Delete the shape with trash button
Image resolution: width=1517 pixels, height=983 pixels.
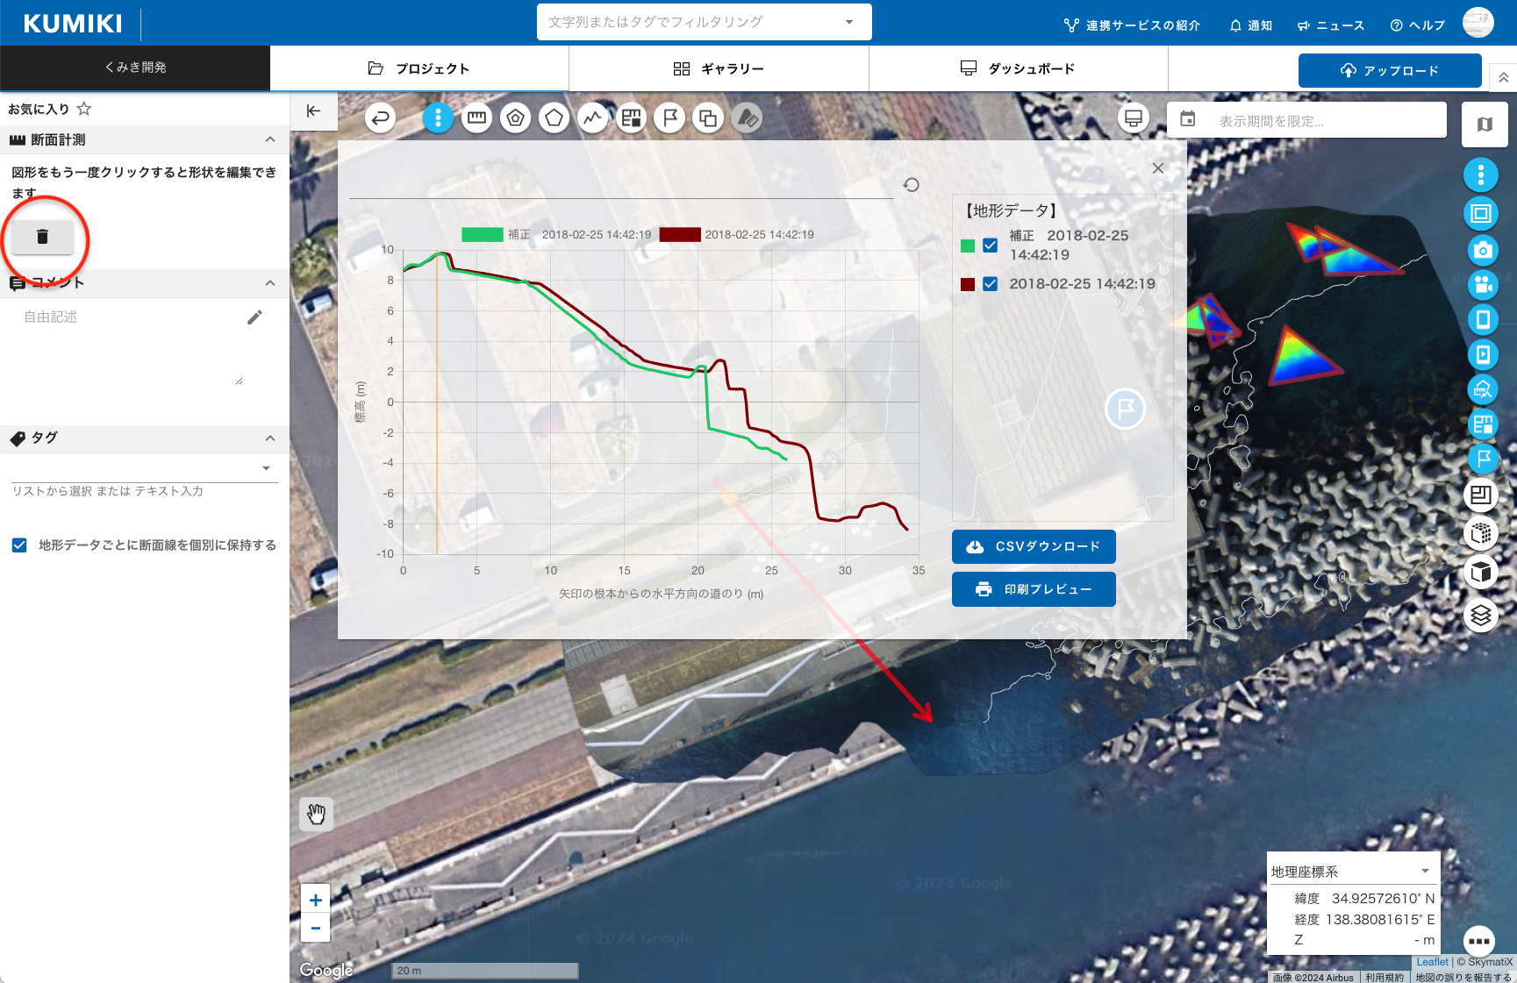pos(42,237)
